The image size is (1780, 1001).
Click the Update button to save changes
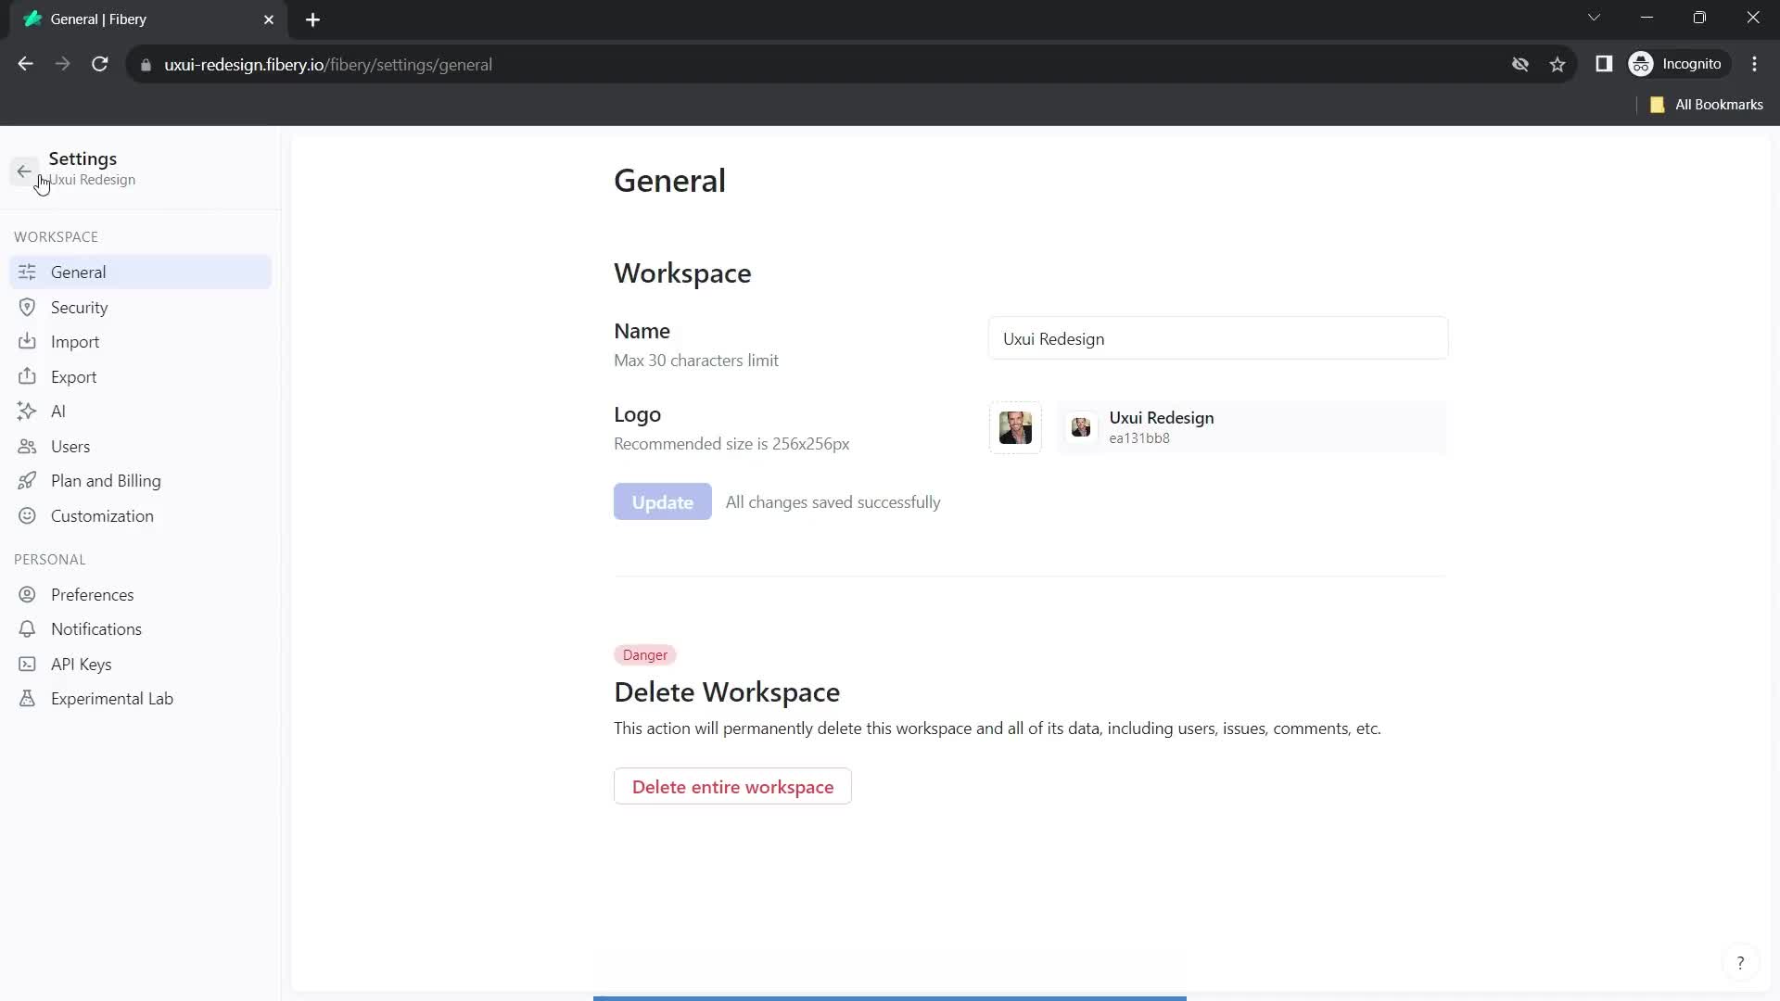pyautogui.click(x=663, y=502)
